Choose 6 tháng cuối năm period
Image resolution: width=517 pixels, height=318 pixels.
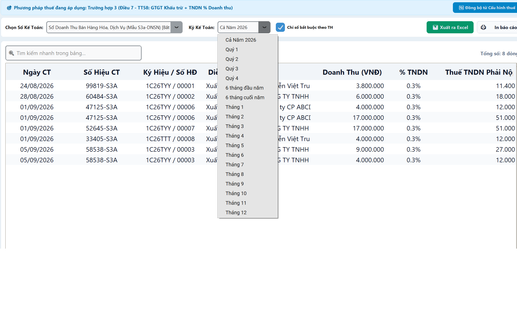click(x=248, y=97)
